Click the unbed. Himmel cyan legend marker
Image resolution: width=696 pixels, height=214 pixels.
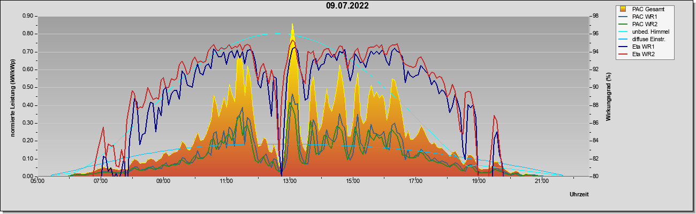623,32
